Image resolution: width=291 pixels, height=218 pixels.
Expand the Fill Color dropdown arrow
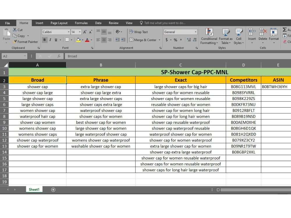pos(82,40)
